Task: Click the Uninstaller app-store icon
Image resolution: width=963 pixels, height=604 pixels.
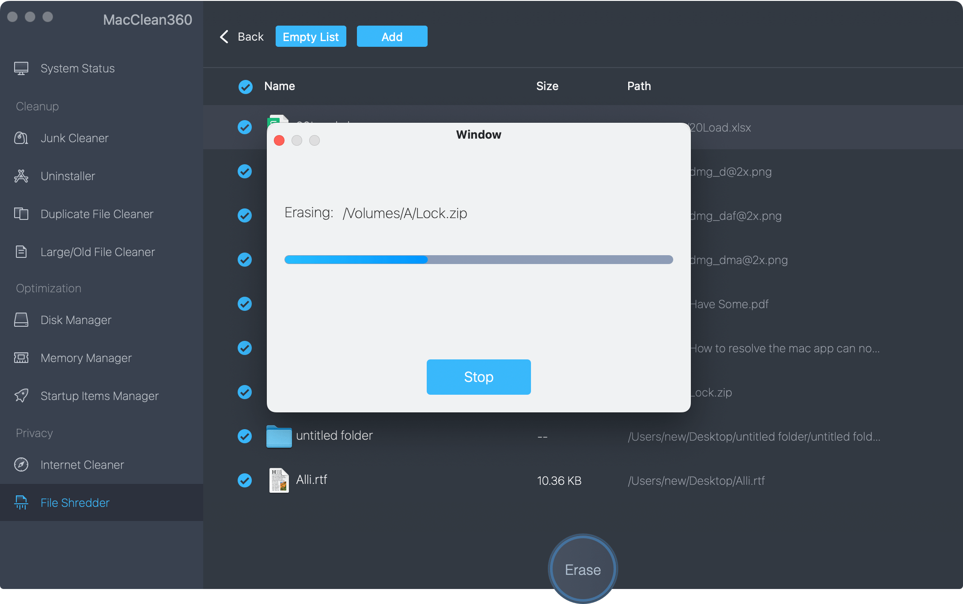Action: pos(21,176)
